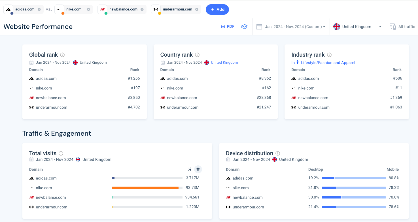418x222 pixels.
Task: Remove newbalance.com from the comparison
Action: coord(142,9)
